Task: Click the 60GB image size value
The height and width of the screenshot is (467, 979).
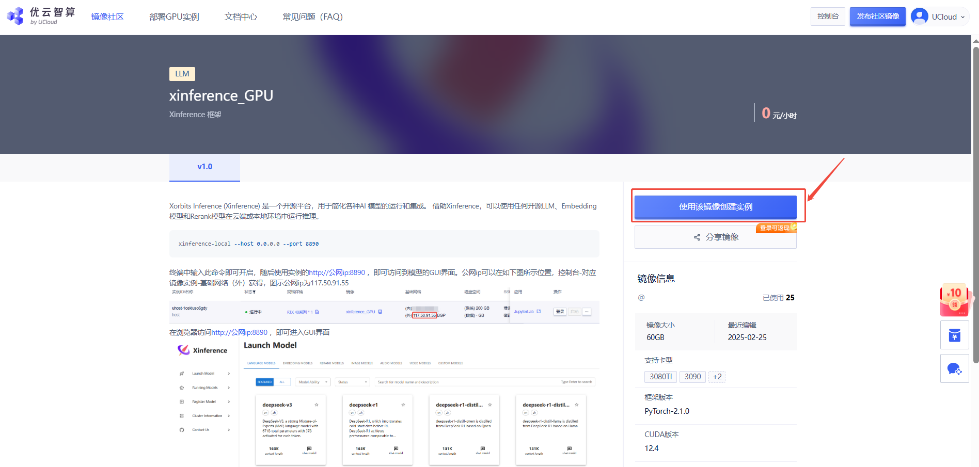Action: point(655,337)
